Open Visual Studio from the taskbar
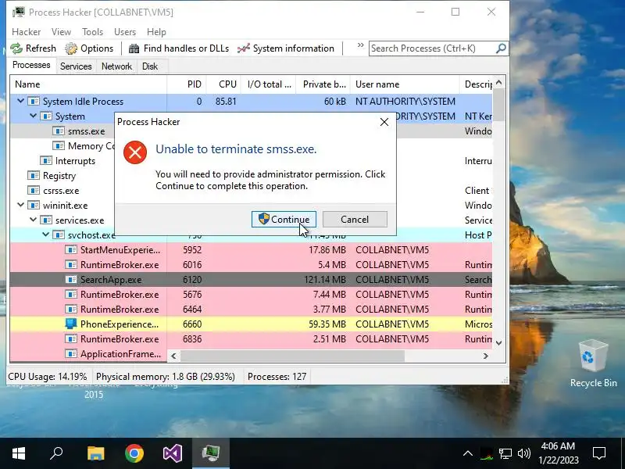 (x=173, y=453)
